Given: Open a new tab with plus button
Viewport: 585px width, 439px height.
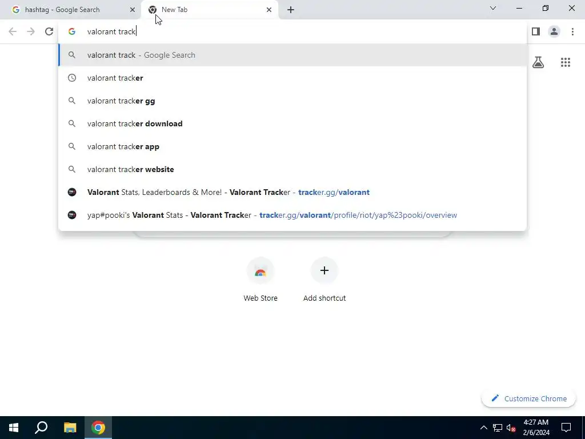Looking at the screenshot, I should pyautogui.click(x=291, y=10).
